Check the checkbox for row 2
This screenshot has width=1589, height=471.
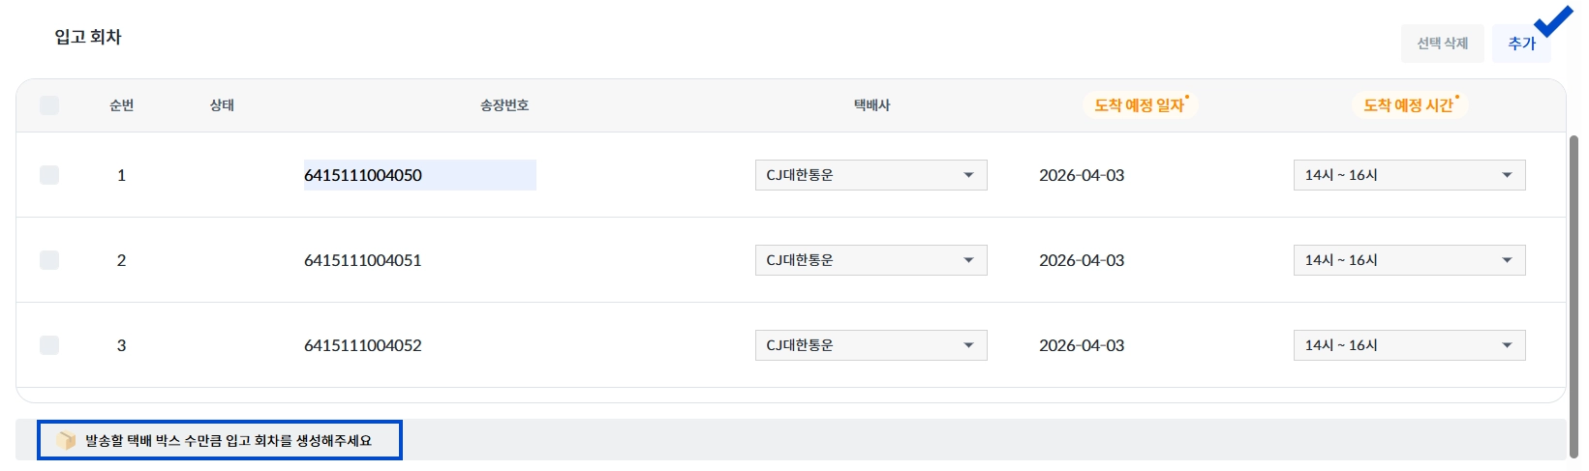[x=49, y=260]
